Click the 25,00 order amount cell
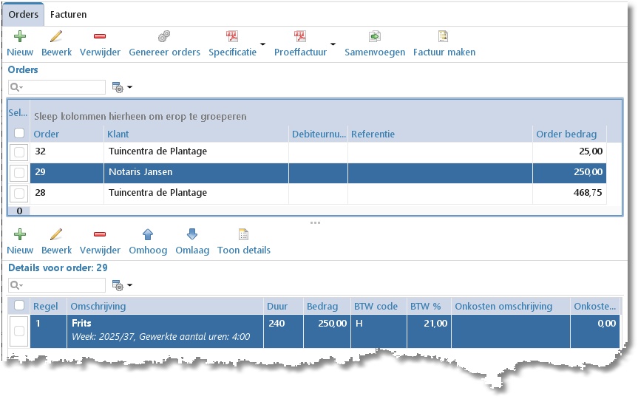The image size is (638, 399). coord(569,151)
